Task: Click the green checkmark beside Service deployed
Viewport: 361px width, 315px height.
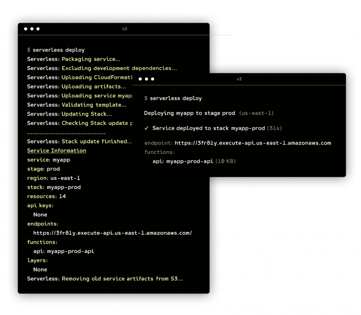Action: pyautogui.click(x=146, y=128)
